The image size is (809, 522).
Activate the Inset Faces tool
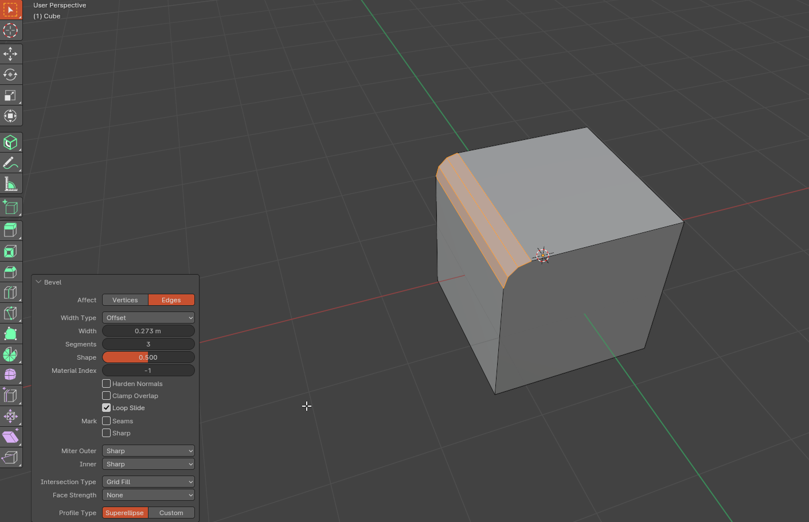10,251
